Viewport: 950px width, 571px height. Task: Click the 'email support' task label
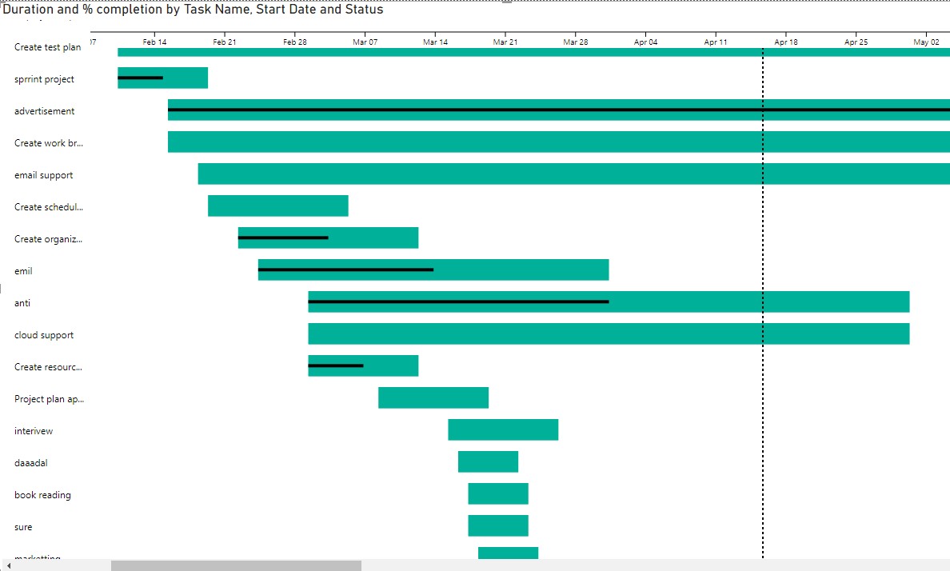tap(44, 175)
